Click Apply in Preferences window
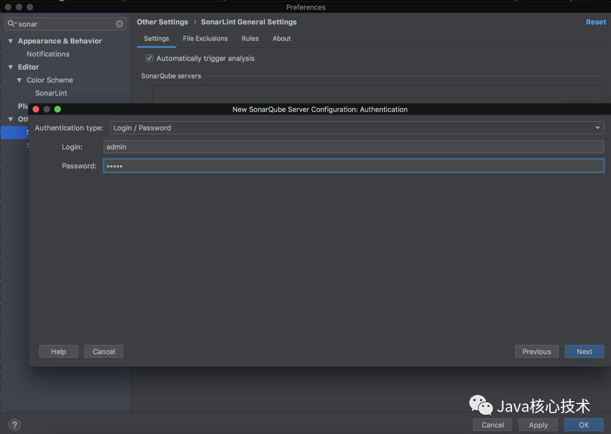 [x=538, y=424]
